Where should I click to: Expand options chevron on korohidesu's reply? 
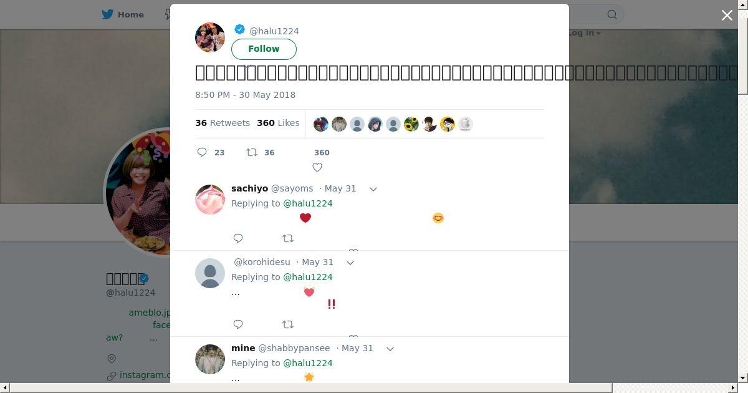tap(350, 263)
